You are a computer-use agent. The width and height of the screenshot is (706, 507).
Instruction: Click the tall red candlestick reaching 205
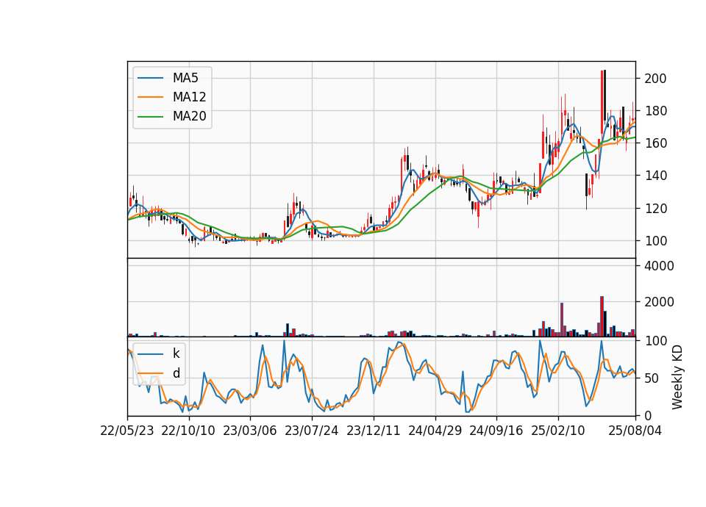coord(602,102)
